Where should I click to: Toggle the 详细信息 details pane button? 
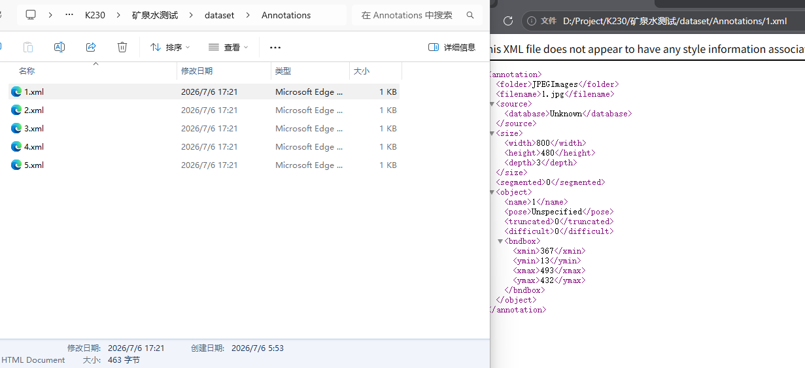[452, 47]
